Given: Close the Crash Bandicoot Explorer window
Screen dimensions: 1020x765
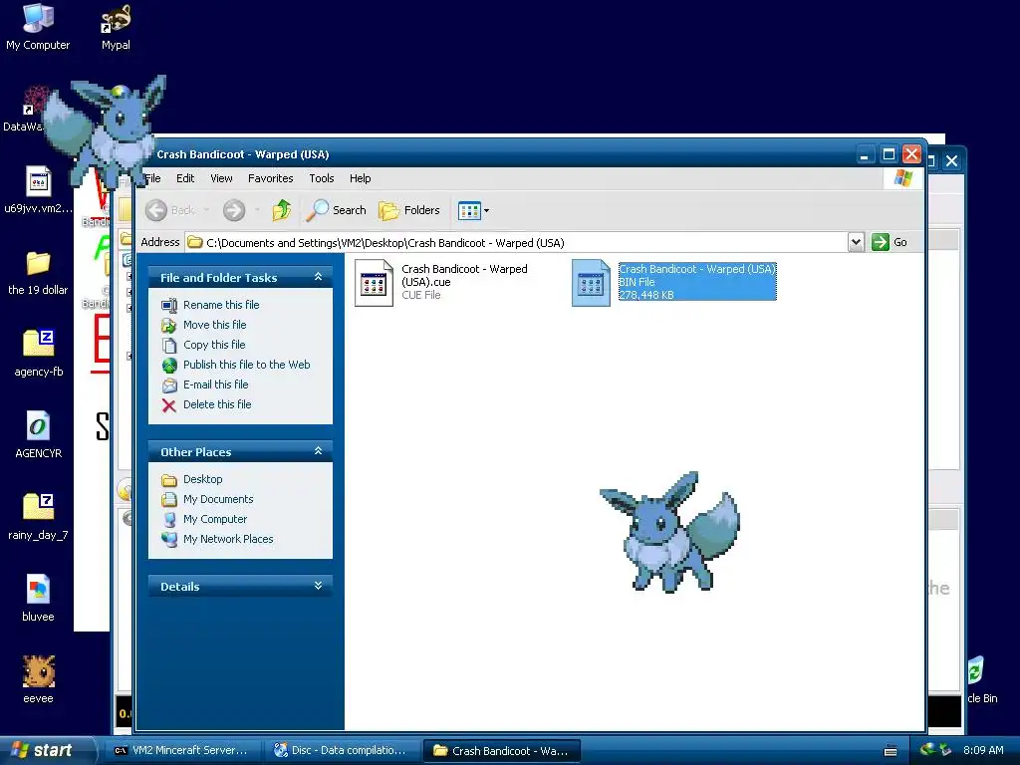Looking at the screenshot, I should 912,154.
